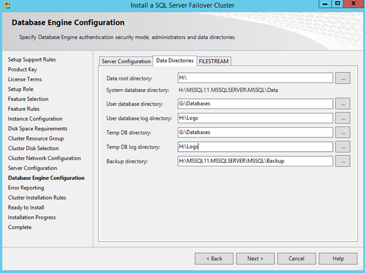
Task: Cancel the failover cluster installation
Action: tap(296, 259)
